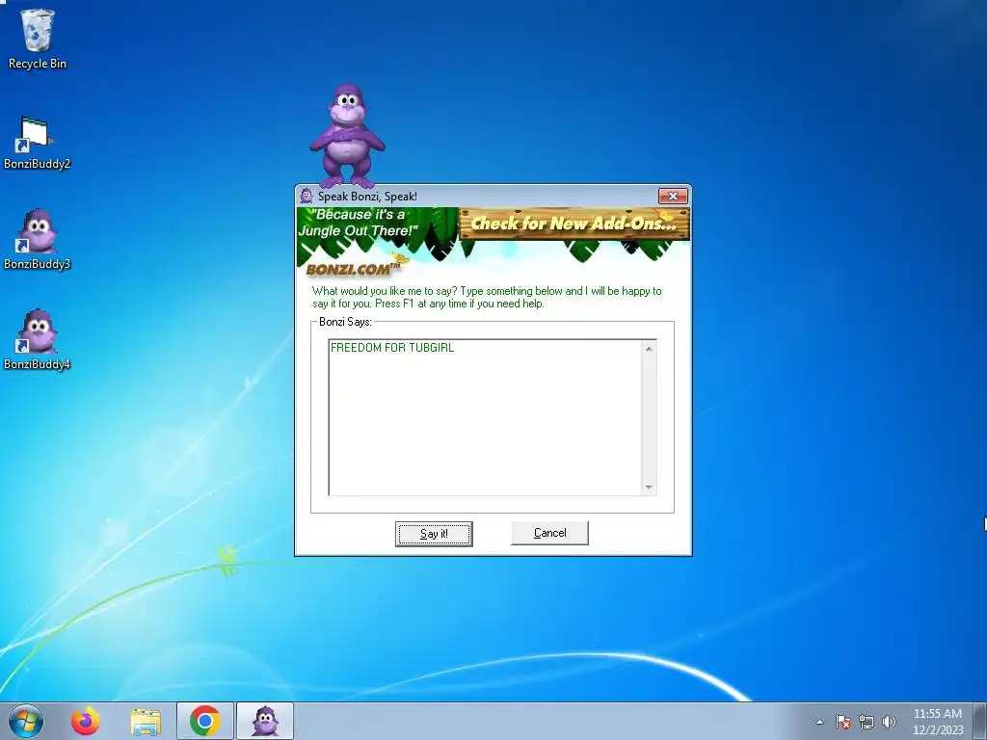
Task: Switch to Chrome in the taskbar
Action: [205, 721]
